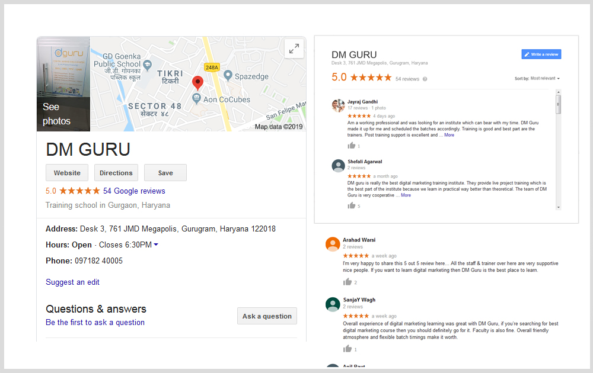Open Shefali Agarwal reviewer name
The height and width of the screenshot is (373, 593).
tap(365, 162)
